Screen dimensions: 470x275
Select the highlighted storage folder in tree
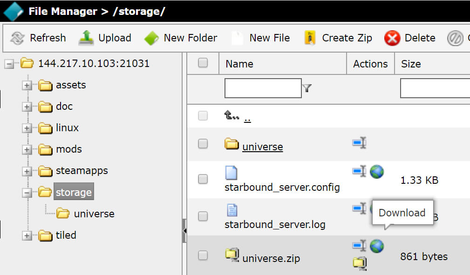[x=74, y=192]
